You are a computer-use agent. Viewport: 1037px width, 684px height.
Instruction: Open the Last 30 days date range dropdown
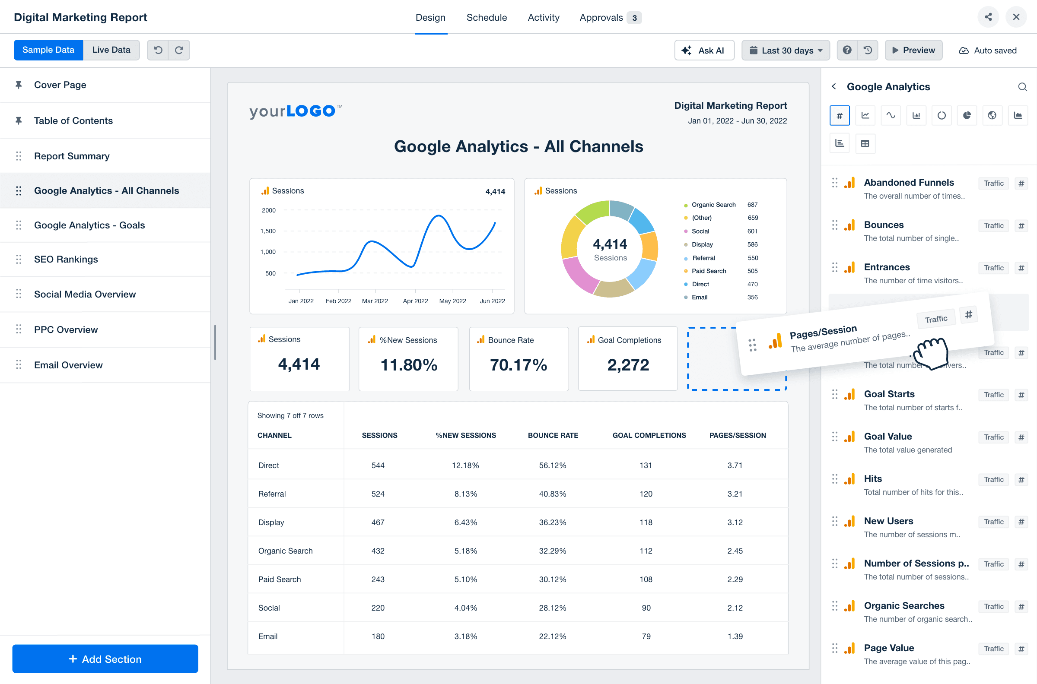786,50
